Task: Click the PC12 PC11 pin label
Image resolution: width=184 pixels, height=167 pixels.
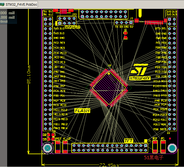Action: [160, 81]
